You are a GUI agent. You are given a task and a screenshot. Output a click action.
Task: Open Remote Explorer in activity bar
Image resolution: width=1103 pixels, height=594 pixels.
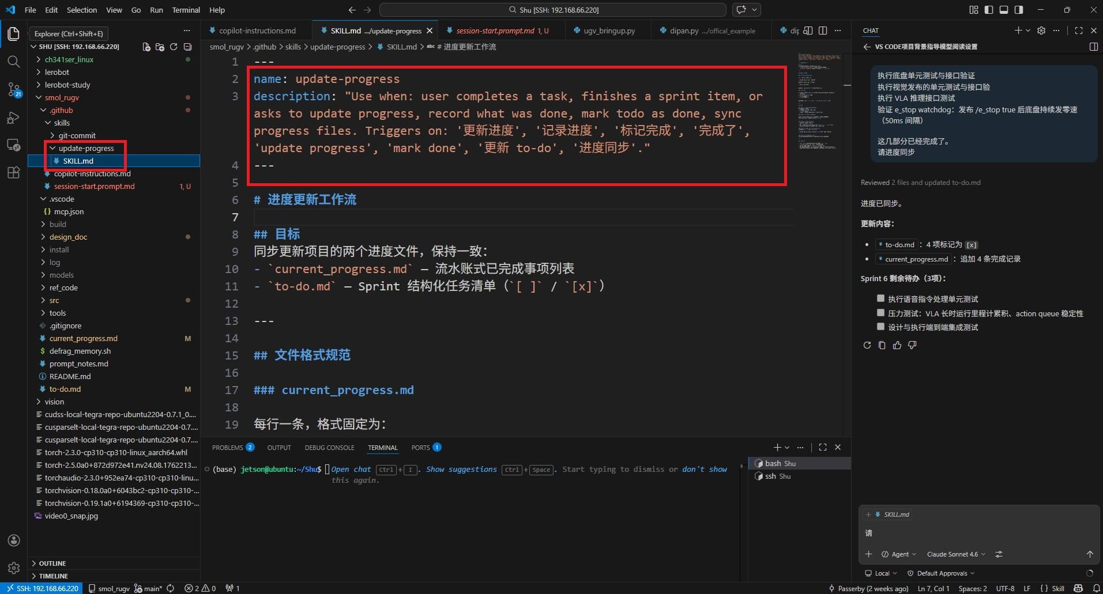tap(14, 145)
